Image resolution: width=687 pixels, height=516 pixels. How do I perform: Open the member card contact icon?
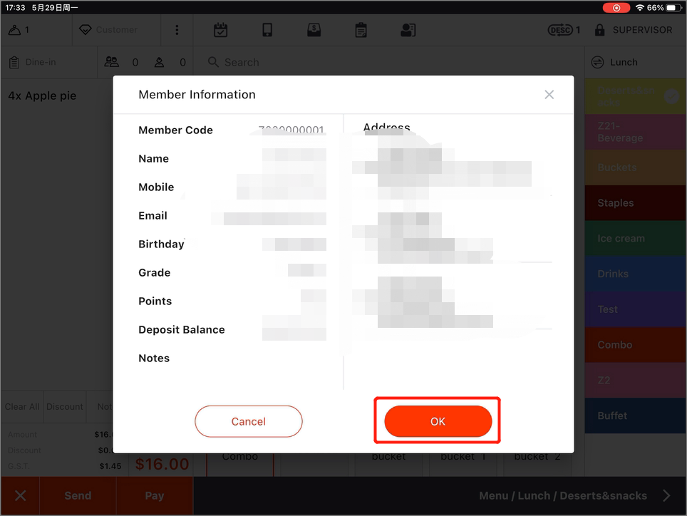point(408,30)
